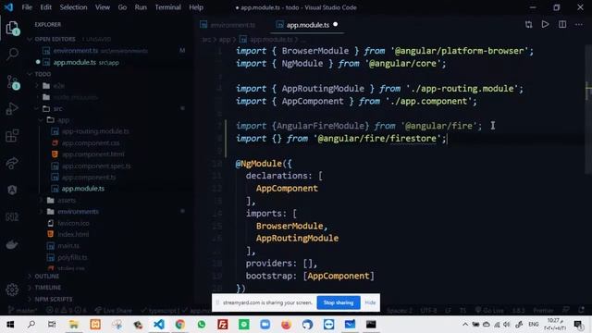This screenshot has height=333, width=592.
Task: Open FileZilla from the taskbar
Action: [223, 325]
